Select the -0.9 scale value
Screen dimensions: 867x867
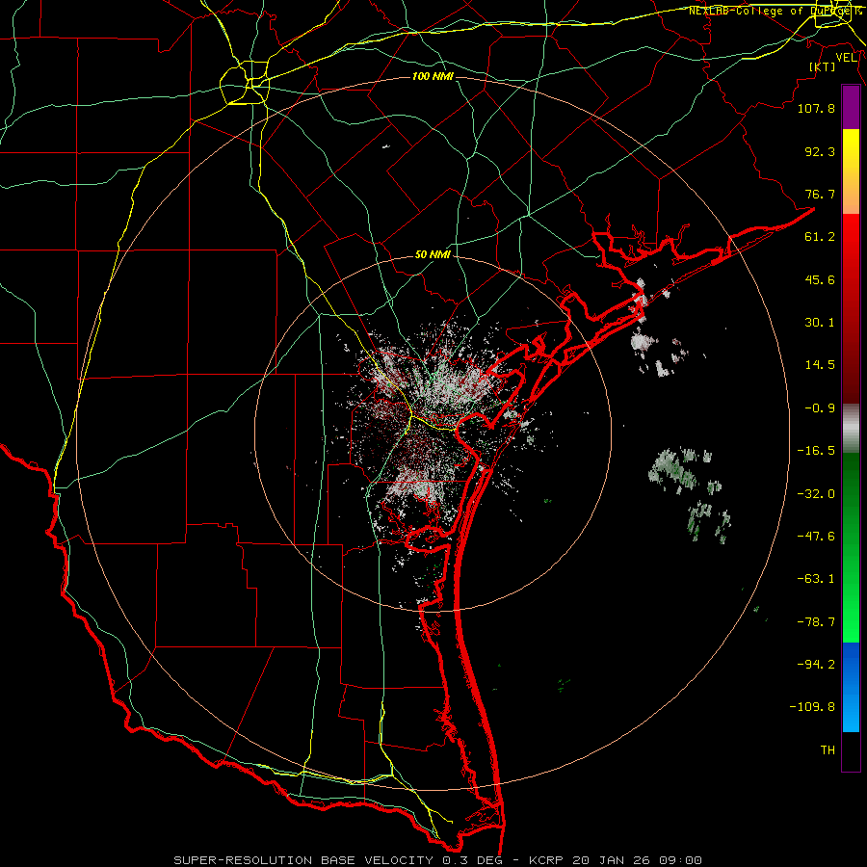[820, 408]
